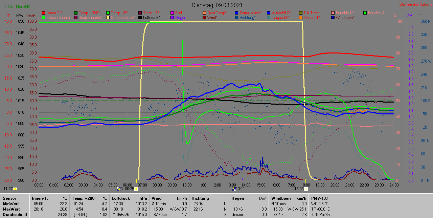433x218 pixels.
Task: Click the purple -5cm Feuchte swatch icon
Action: (x=75, y=17)
